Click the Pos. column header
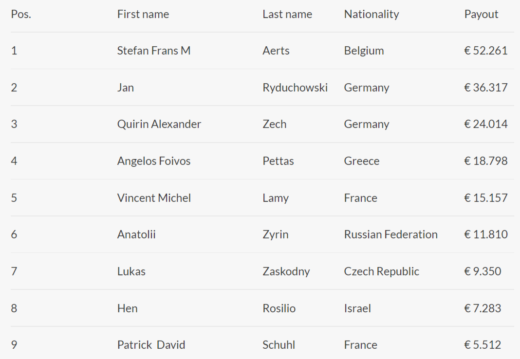 pos(21,14)
